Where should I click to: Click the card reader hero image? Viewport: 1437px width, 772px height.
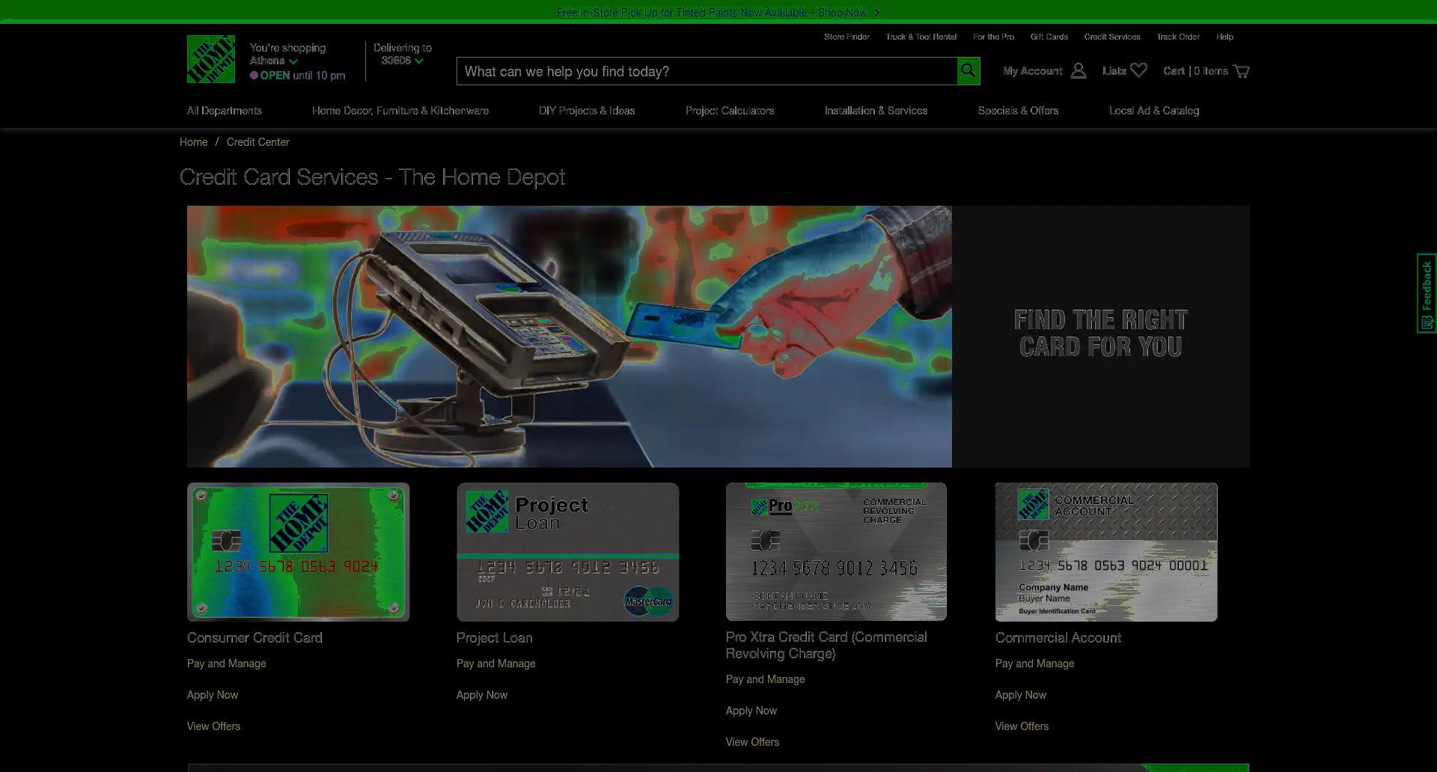tap(570, 337)
